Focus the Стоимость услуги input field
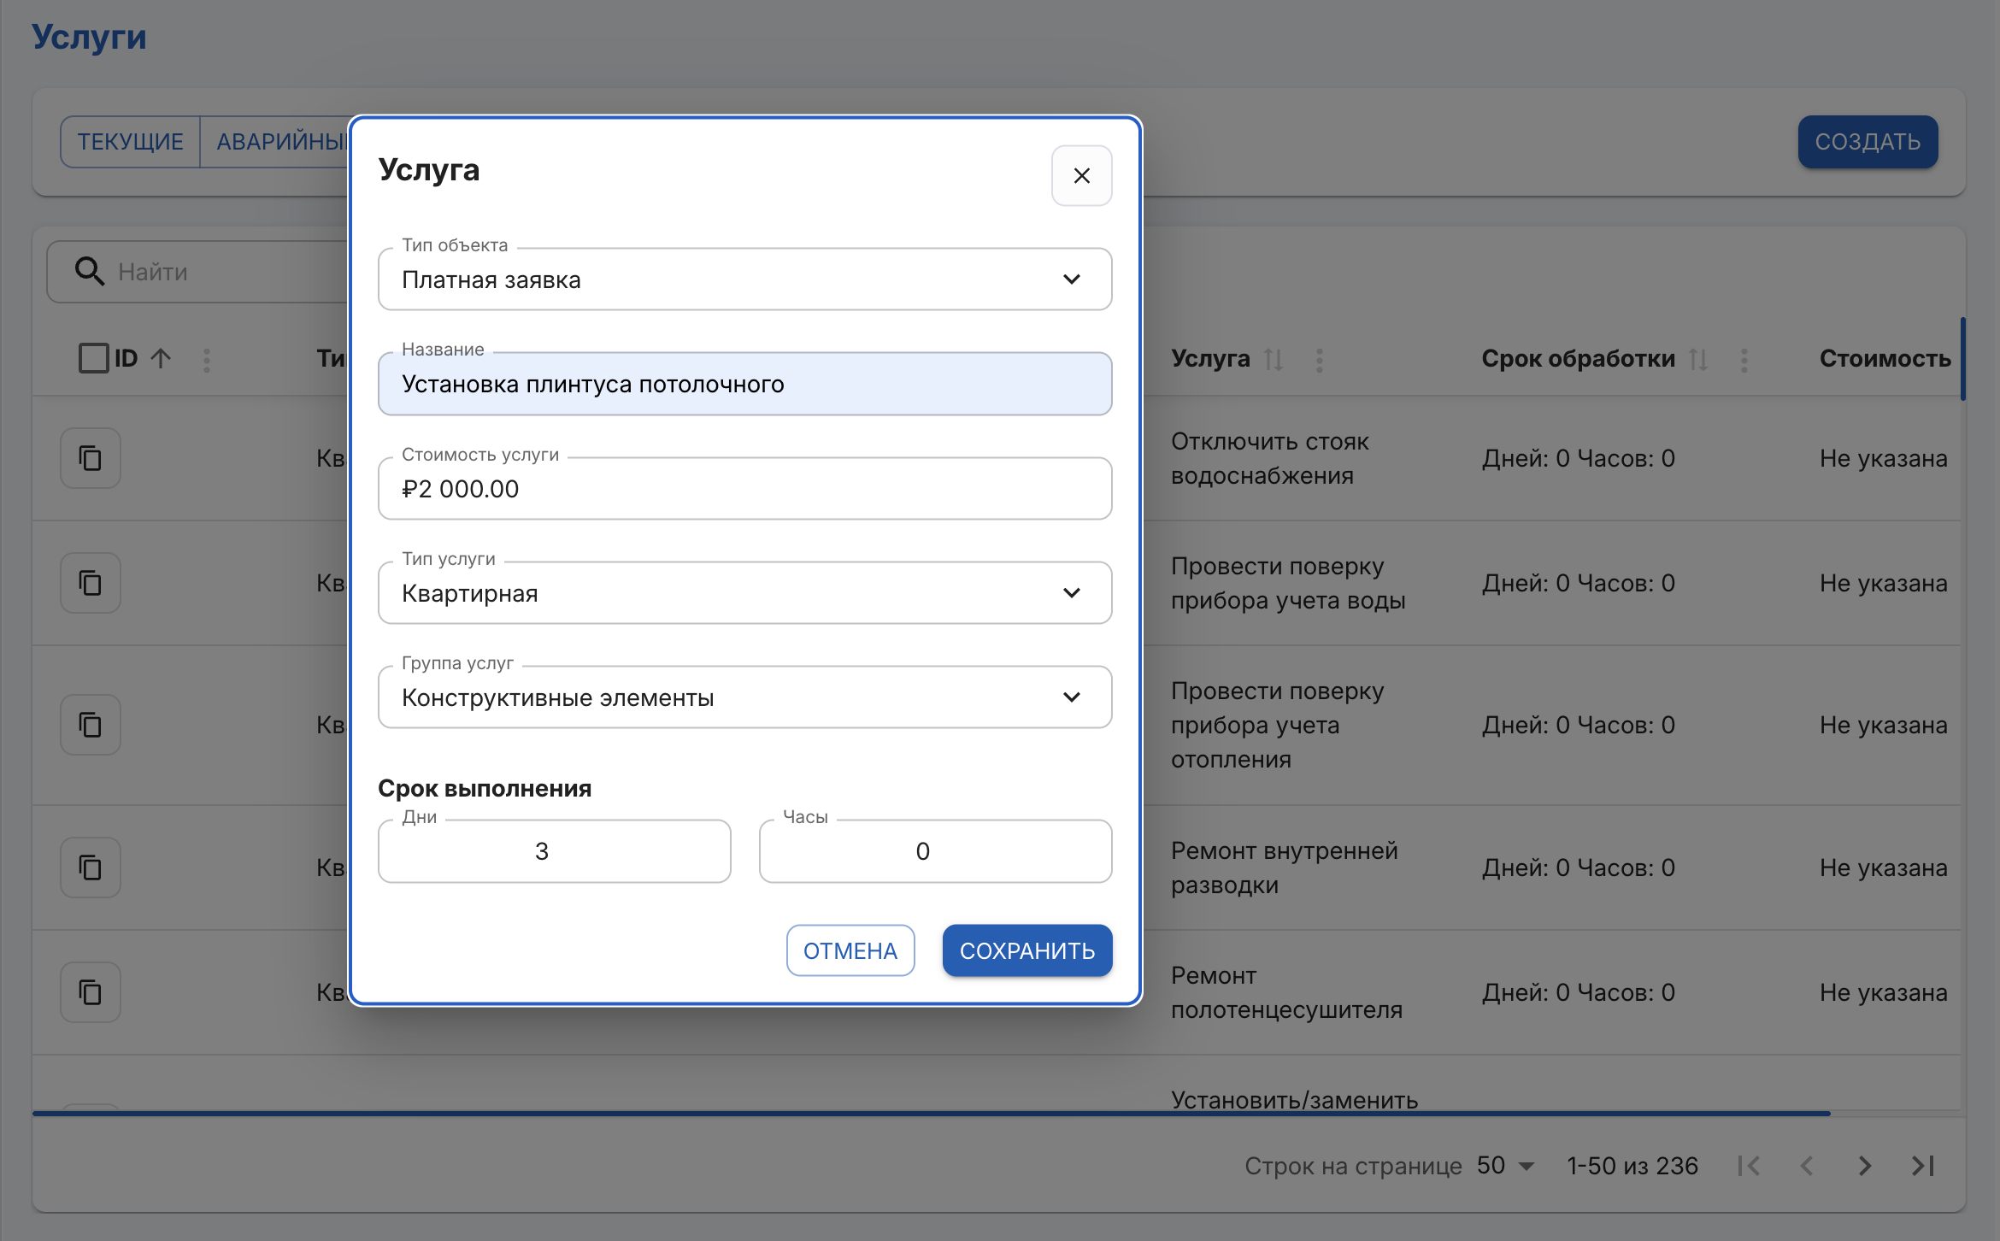Viewport: 2000px width, 1241px height. click(744, 488)
